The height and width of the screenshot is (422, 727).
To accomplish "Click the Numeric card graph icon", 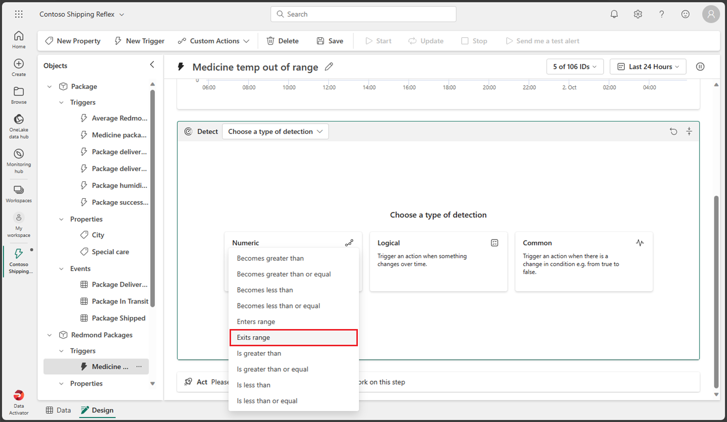I will point(349,243).
